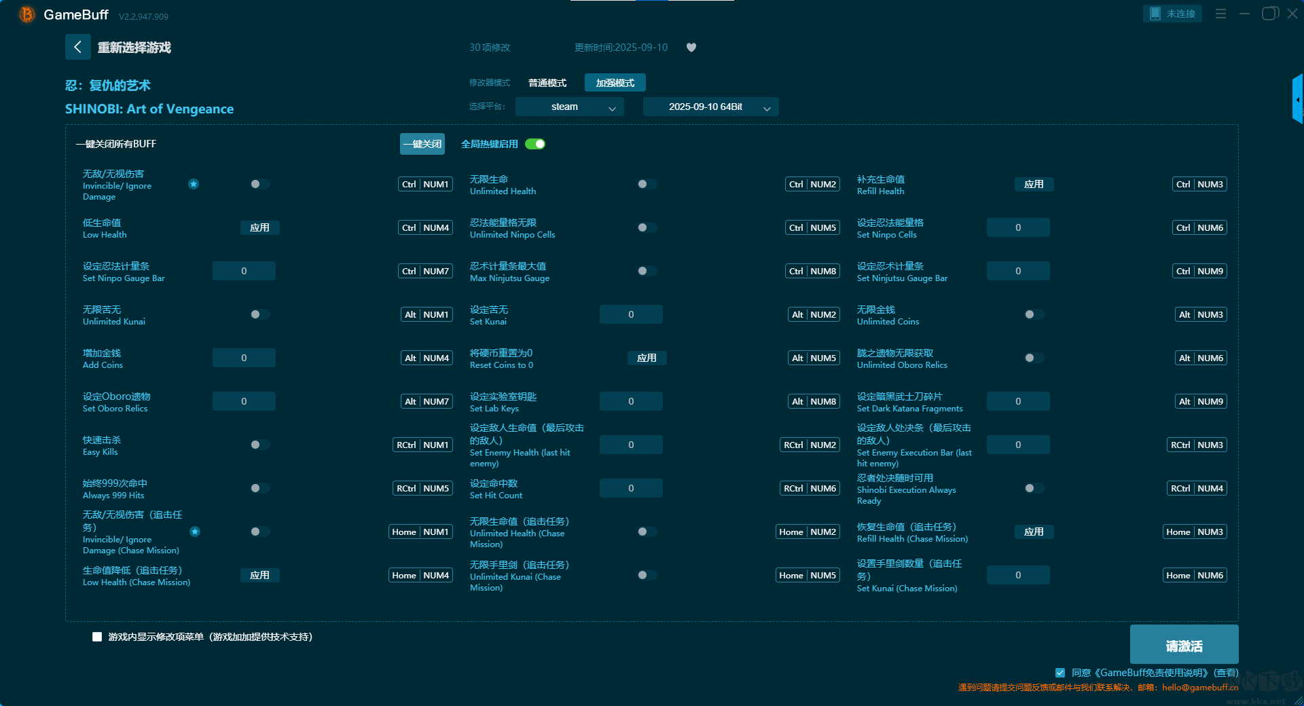This screenshot has width=1304, height=706.
Task: Enable Invincible/Ignore Damage (Chase Mission) toggle
Action: pos(259,532)
